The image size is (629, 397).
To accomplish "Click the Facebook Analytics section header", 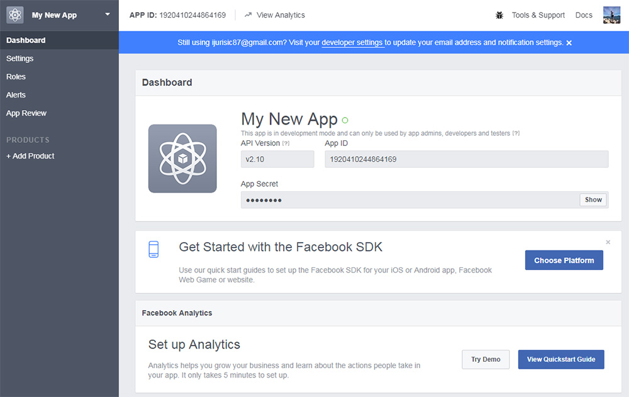I will [x=177, y=313].
